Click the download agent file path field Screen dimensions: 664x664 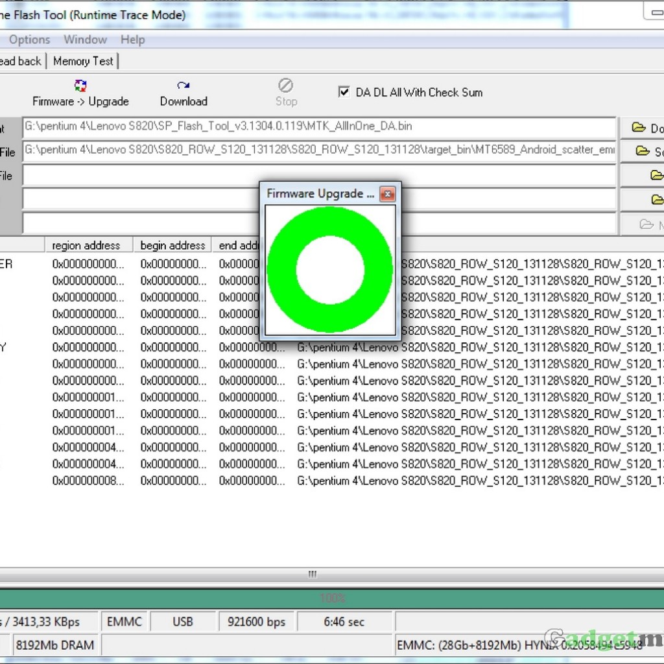319,127
